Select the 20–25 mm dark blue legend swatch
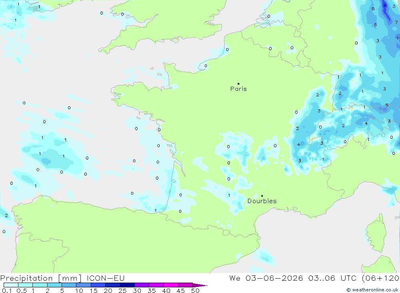The width and height of the screenshot is (400, 293). [113, 285]
